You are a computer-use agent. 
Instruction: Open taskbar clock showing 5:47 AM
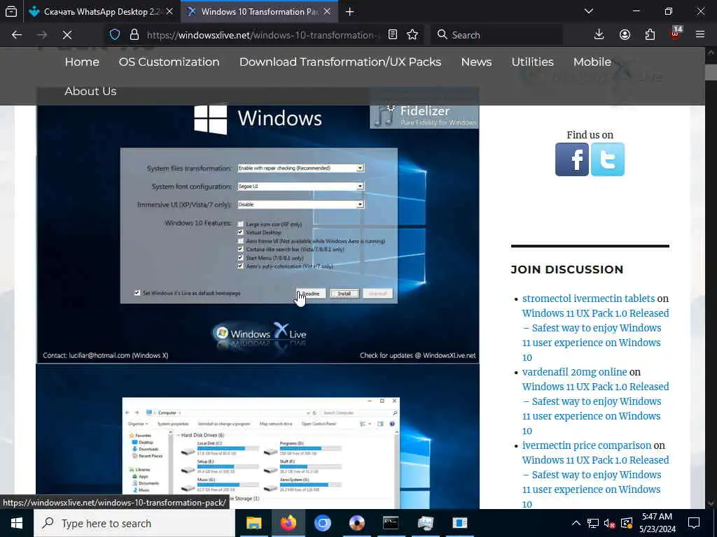tap(657, 523)
